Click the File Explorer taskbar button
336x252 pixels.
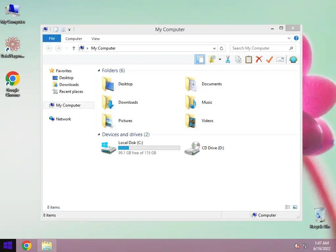point(47,245)
